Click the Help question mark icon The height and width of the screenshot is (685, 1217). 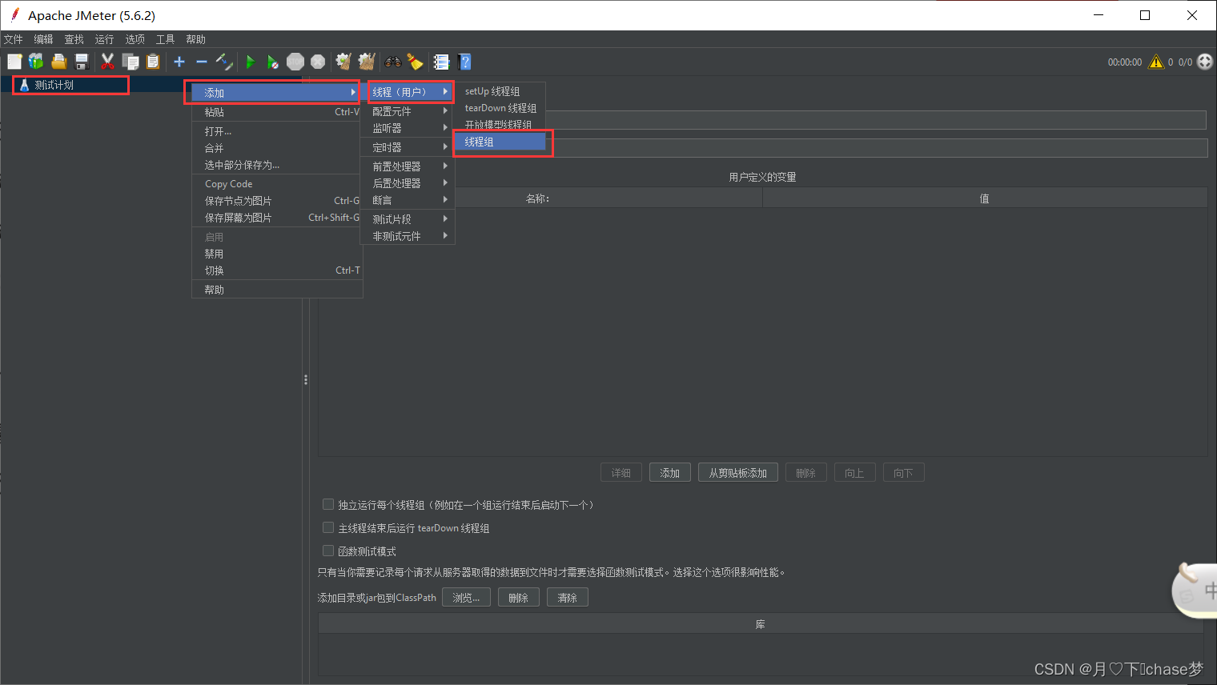pos(464,62)
